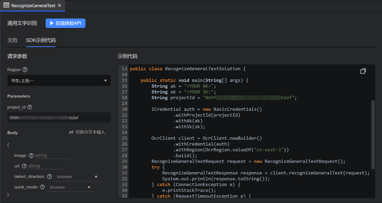The height and width of the screenshot is (203, 382).
Task: Click the help icon beside project_id
Action: pos(30,107)
